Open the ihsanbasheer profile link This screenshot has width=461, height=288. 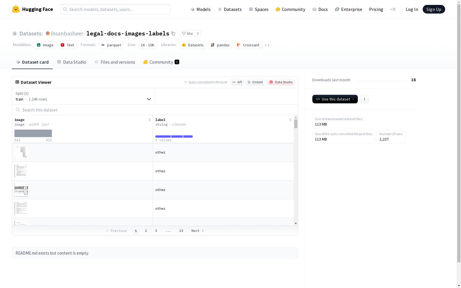(x=67, y=33)
